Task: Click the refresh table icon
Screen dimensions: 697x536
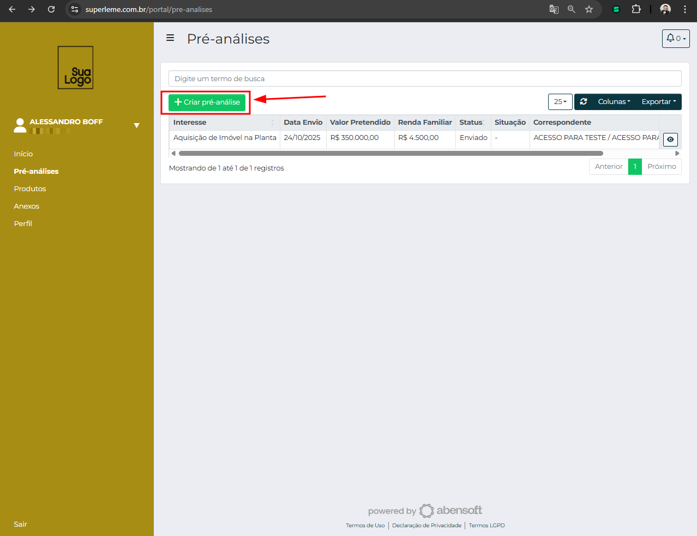Action: tap(584, 102)
